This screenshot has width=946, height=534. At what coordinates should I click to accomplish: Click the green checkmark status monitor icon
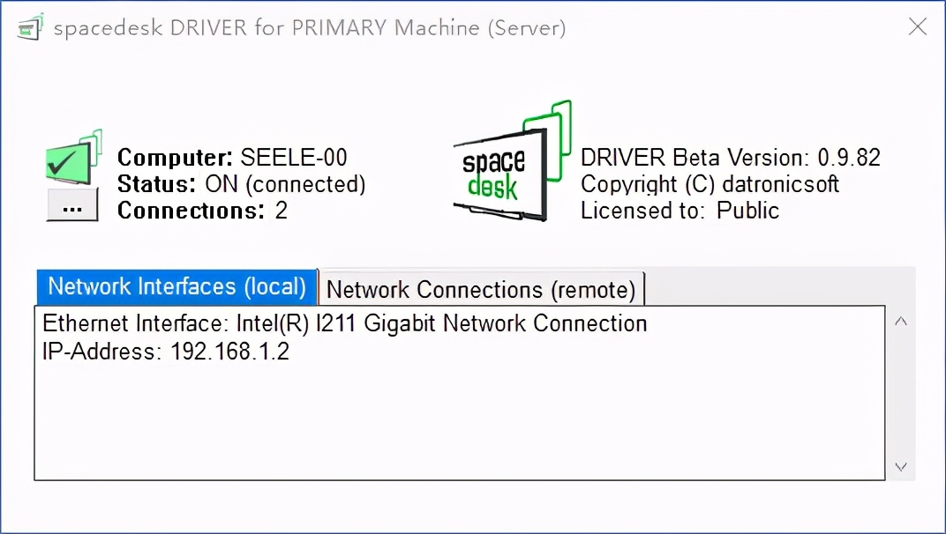tap(71, 159)
